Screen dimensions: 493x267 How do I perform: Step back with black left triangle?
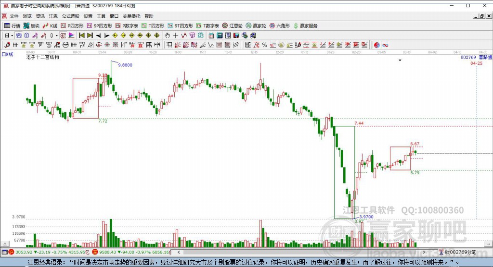[98, 36]
